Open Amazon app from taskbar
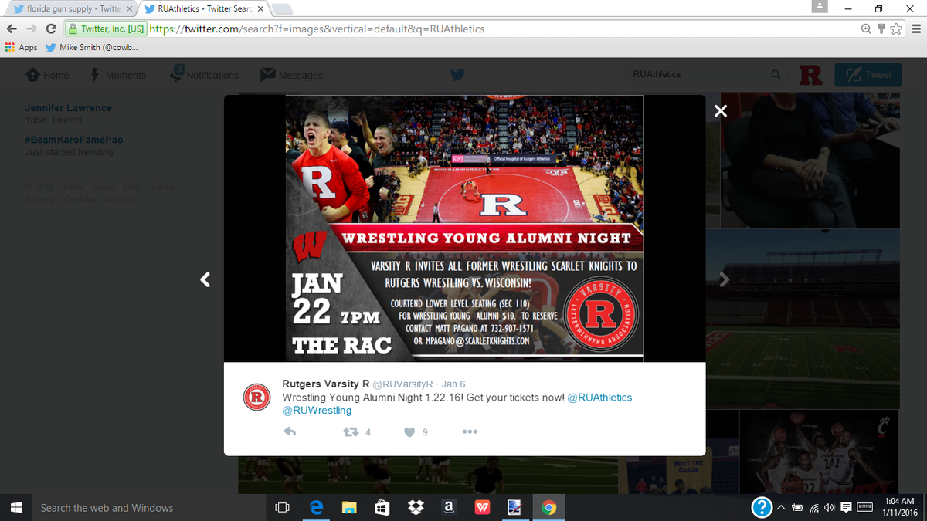 [449, 507]
